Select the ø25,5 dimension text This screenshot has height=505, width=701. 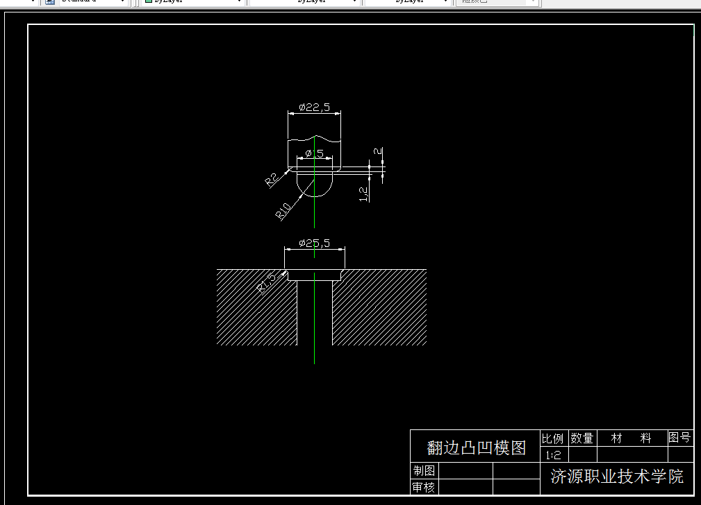(x=314, y=243)
